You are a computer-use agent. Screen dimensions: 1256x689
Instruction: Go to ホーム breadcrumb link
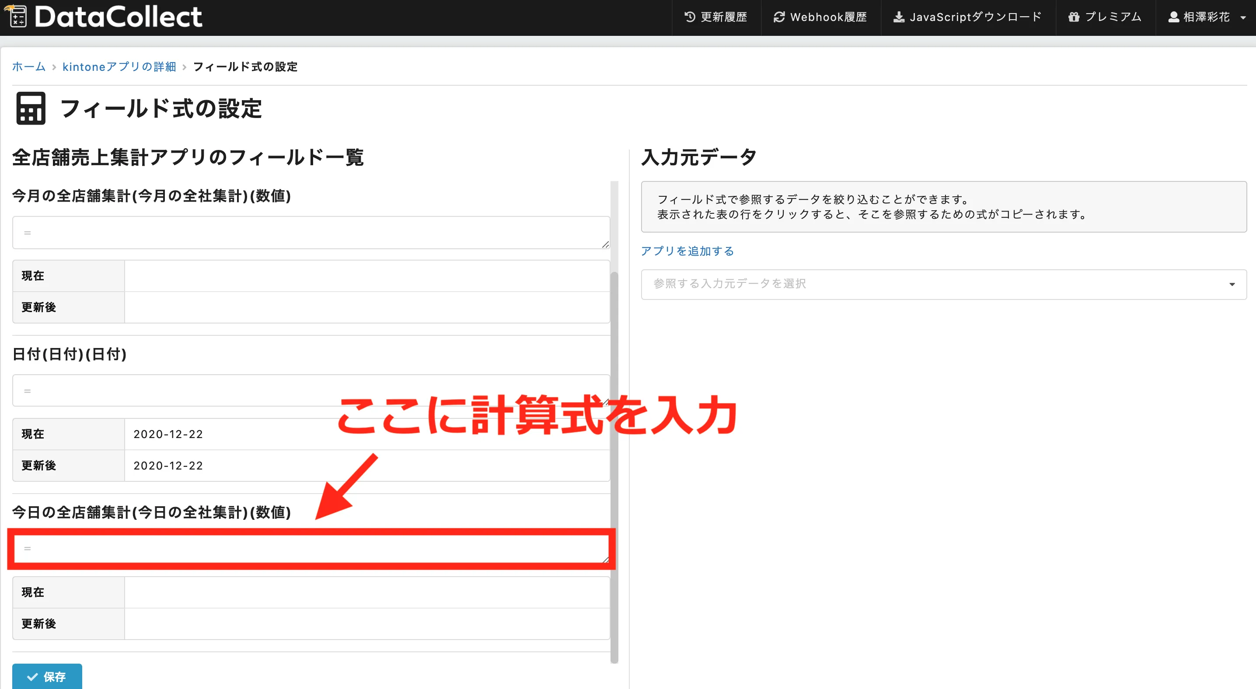click(28, 67)
